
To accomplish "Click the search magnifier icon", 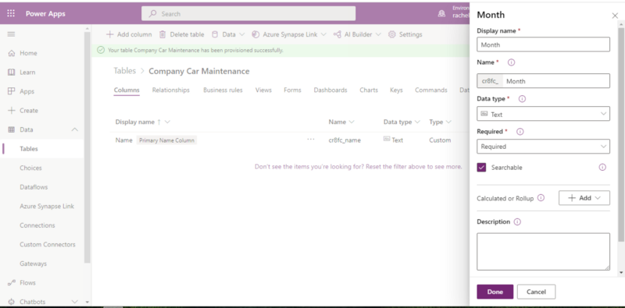I will point(152,13).
